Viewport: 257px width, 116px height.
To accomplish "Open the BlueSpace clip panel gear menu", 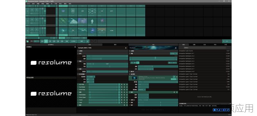I will tap(176, 48).
